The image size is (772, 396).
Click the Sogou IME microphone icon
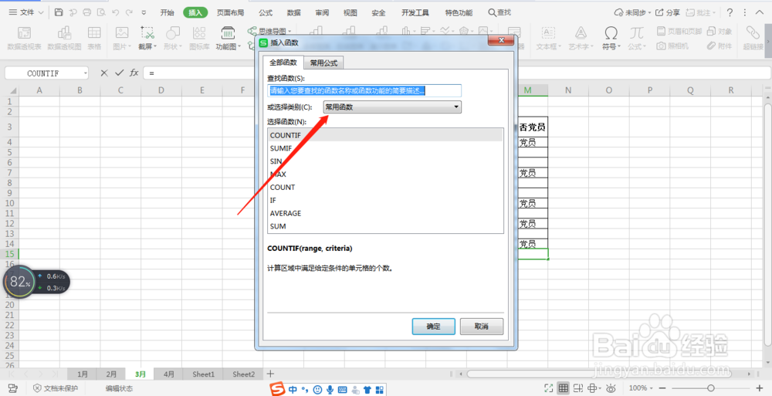coord(330,390)
